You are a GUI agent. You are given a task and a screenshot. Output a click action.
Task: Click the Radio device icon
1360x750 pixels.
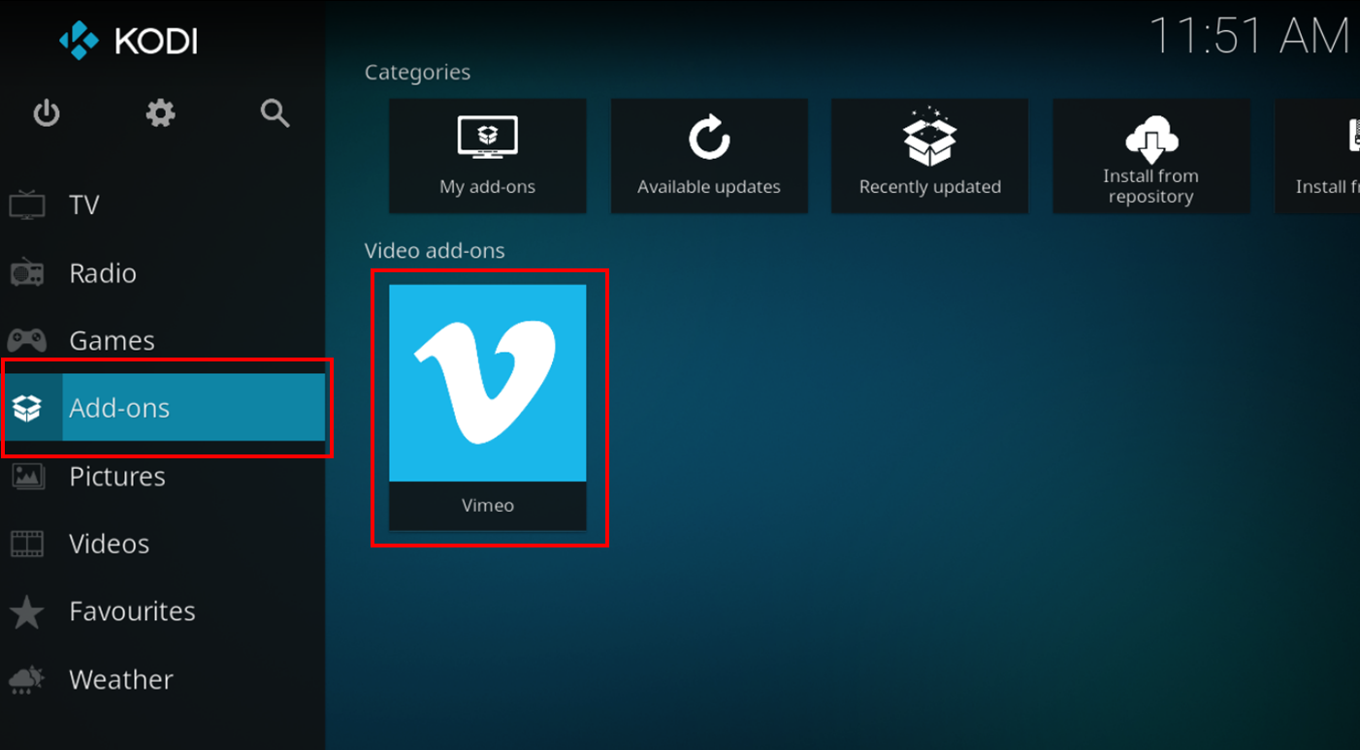click(27, 273)
